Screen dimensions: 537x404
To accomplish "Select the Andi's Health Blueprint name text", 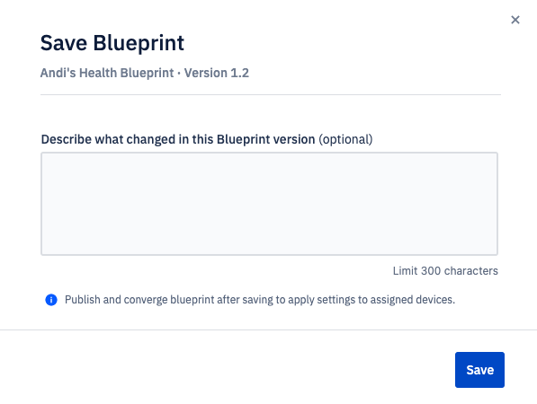I will pos(107,73).
